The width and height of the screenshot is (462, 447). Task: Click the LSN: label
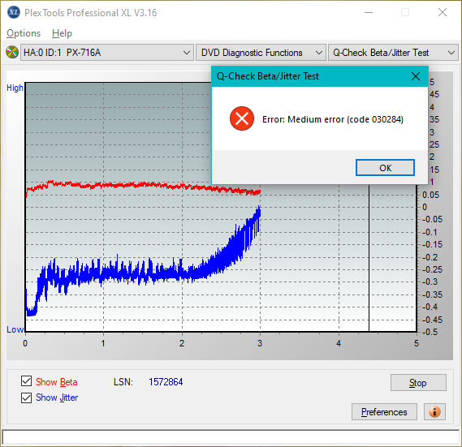pos(123,382)
